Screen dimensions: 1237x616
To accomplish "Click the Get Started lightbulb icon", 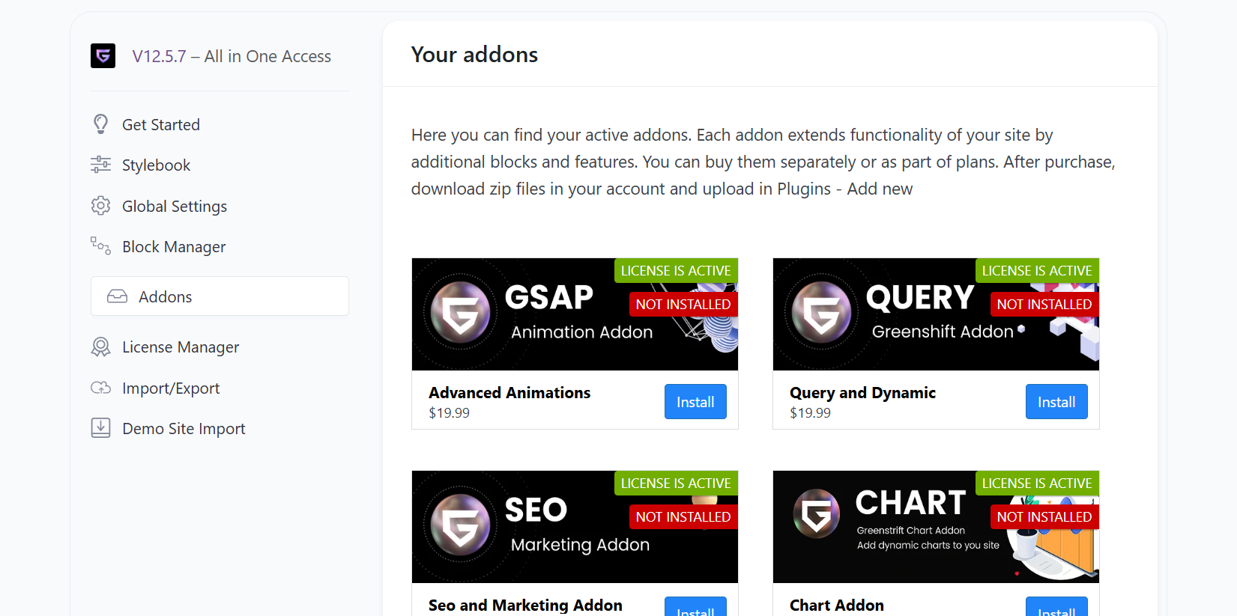I will [100, 124].
